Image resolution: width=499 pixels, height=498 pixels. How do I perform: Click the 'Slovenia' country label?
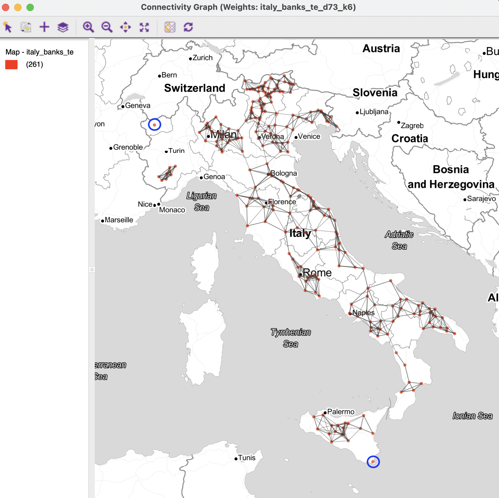[x=375, y=93]
